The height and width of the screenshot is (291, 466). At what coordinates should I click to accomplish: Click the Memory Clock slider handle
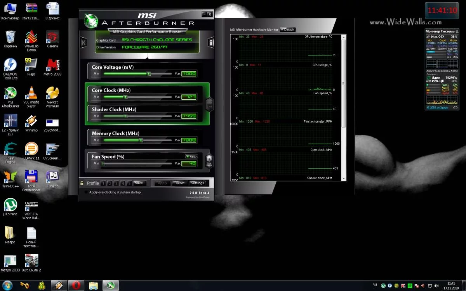tap(141, 140)
